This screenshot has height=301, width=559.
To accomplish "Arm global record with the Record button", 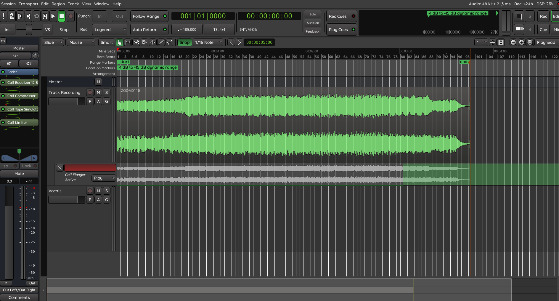I will coord(71,16).
